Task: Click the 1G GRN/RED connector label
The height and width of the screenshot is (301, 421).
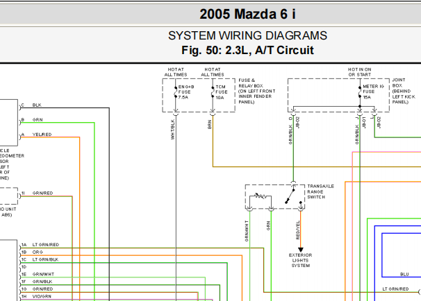Action: [37, 289]
